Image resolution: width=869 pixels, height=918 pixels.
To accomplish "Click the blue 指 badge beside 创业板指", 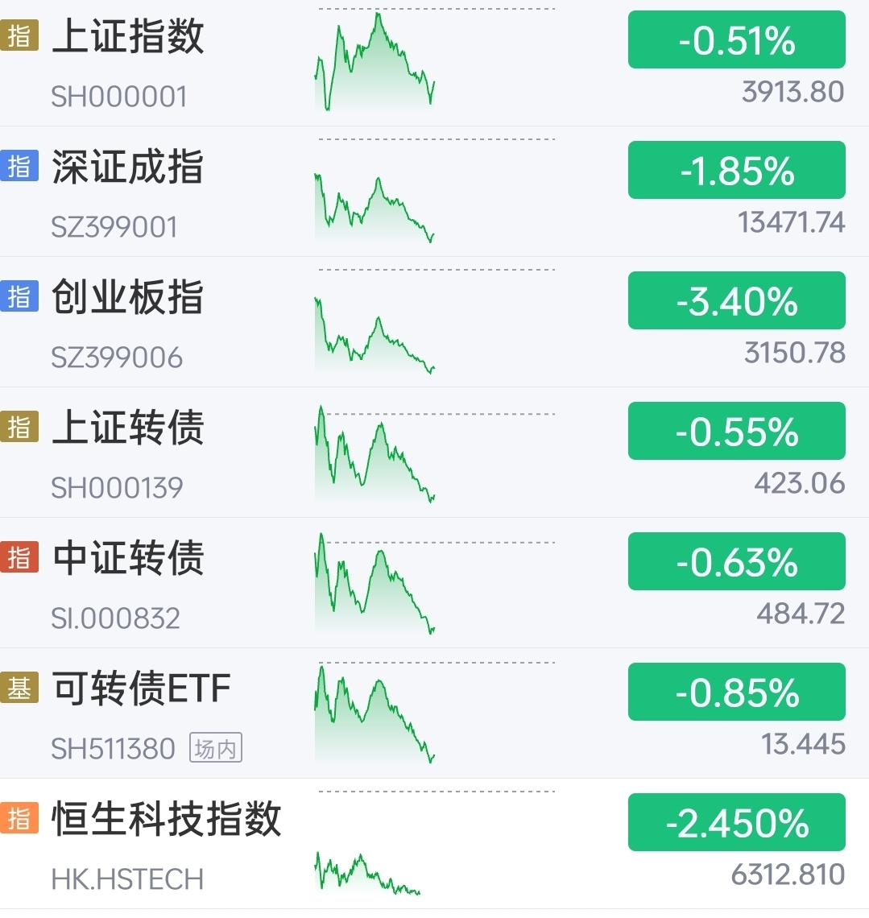I will click(19, 296).
